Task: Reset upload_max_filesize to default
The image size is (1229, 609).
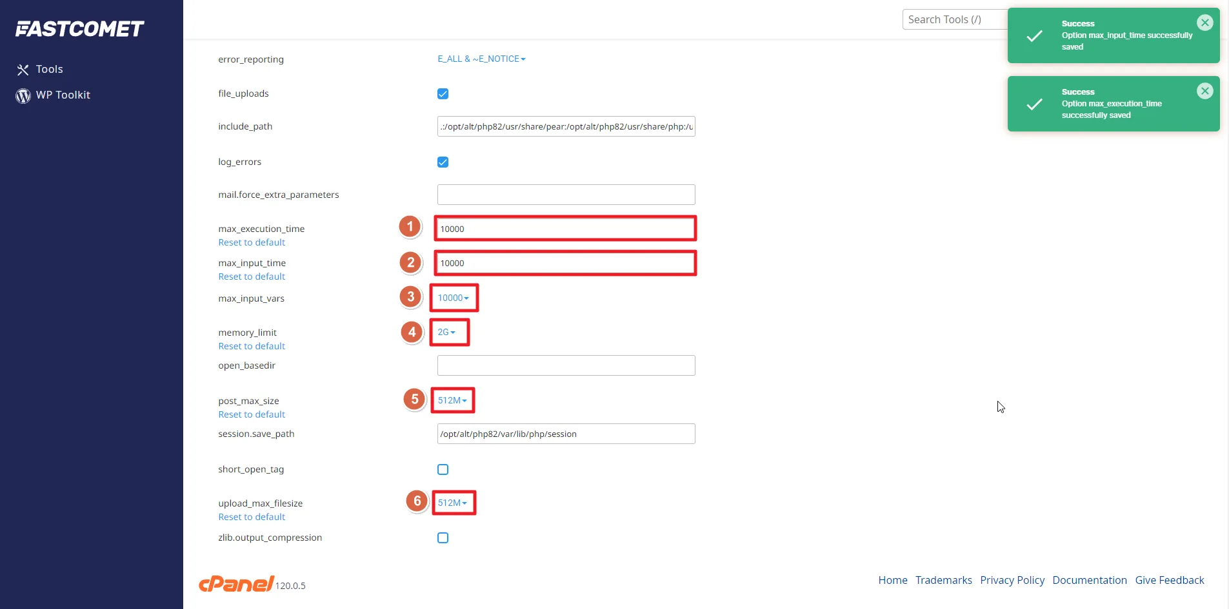Action: pyautogui.click(x=252, y=517)
